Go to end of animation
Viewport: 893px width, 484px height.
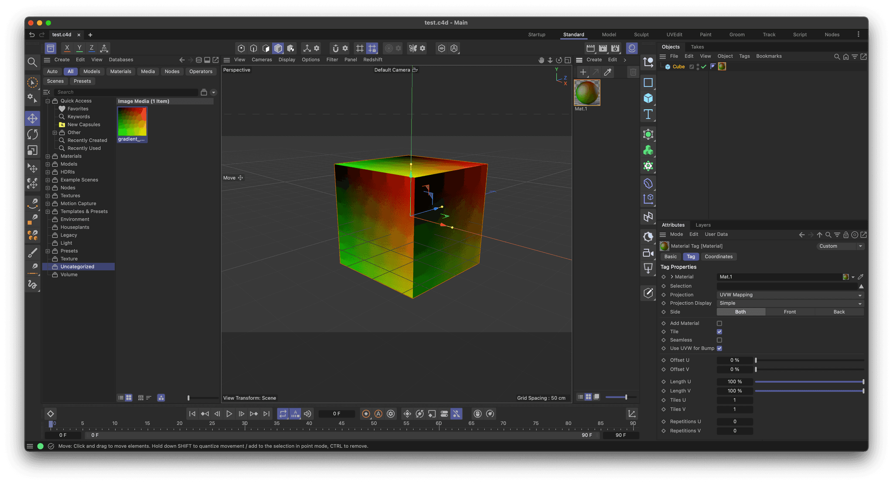click(x=266, y=414)
